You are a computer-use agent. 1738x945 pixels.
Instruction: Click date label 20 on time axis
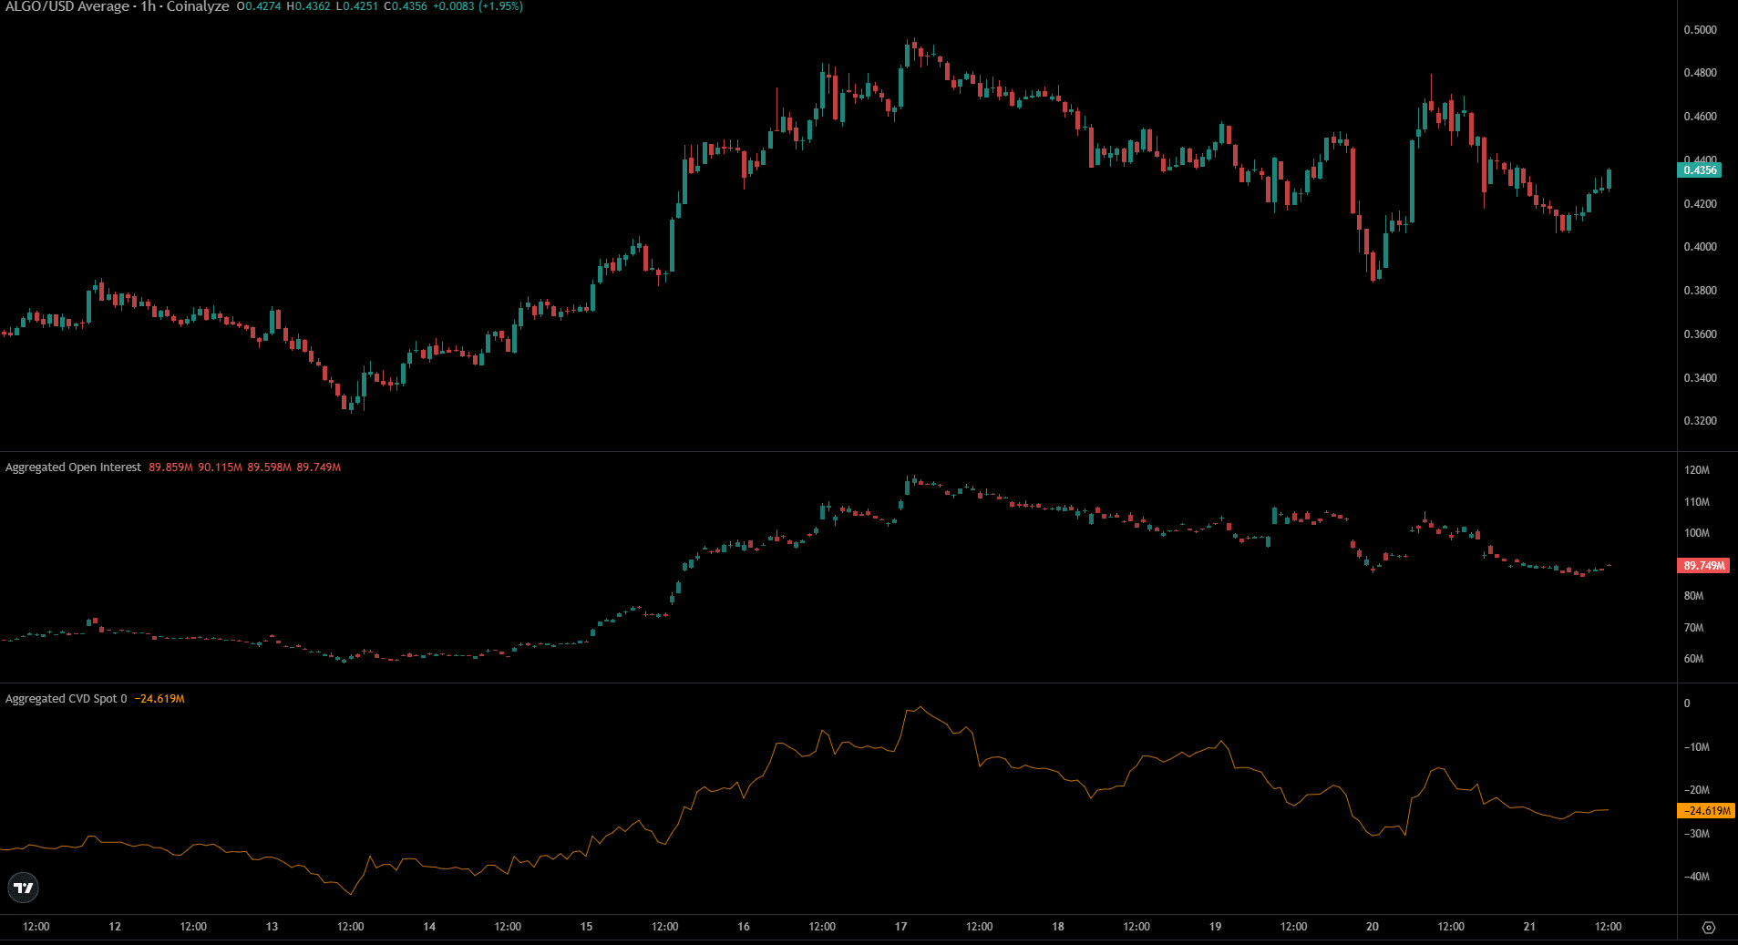[x=1373, y=927]
